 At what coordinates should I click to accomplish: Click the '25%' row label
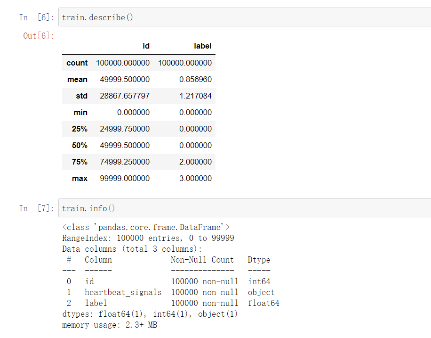pos(80,129)
